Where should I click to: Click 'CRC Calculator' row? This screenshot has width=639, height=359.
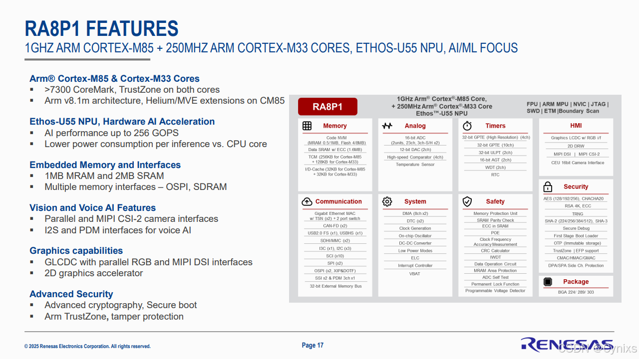495,251
